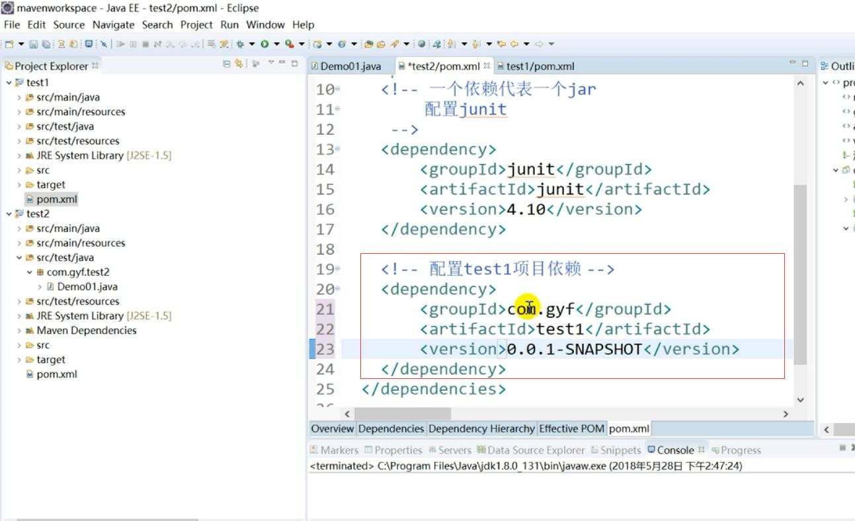The height and width of the screenshot is (521, 855).
Task: Toggle Skip All Breakpoints toolbar button
Action: pos(103,44)
